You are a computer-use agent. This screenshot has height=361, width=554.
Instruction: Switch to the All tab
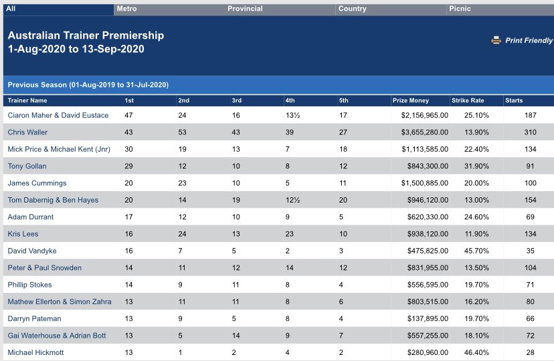58,9
